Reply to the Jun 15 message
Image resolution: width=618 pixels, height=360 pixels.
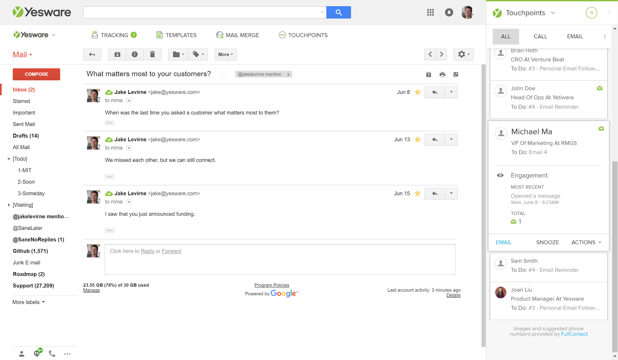pyautogui.click(x=435, y=194)
